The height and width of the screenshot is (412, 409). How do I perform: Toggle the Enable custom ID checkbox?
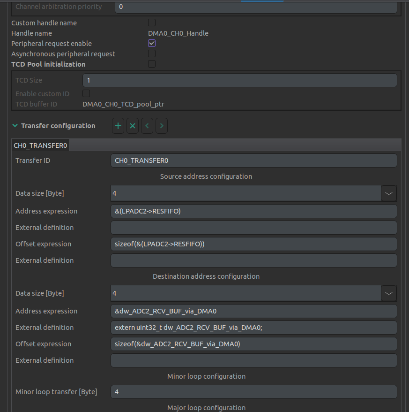(86, 93)
